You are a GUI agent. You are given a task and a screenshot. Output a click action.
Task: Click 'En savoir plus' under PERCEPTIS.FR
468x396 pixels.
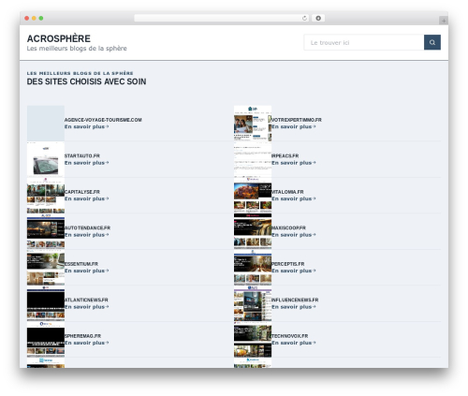tap(294, 271)
